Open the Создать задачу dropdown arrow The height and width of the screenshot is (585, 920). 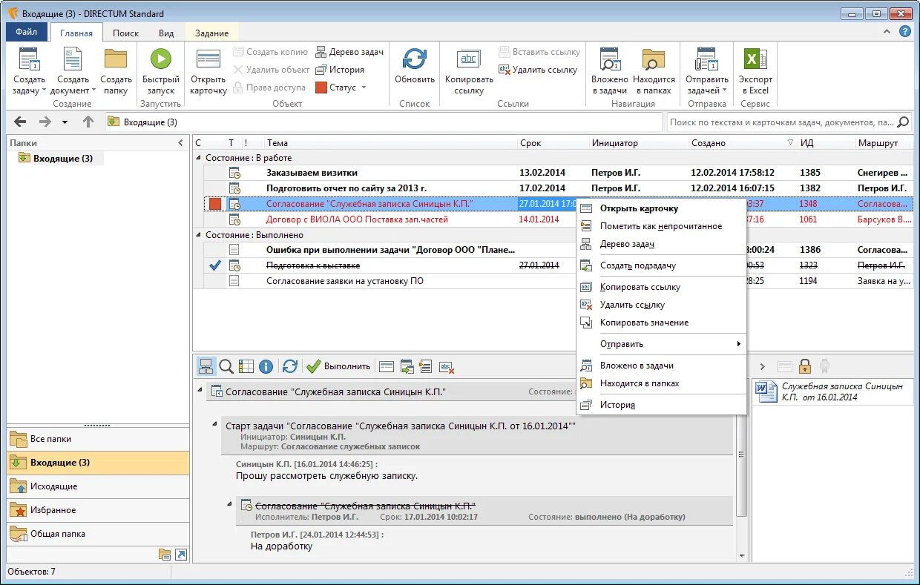click(x=44, y=91)
